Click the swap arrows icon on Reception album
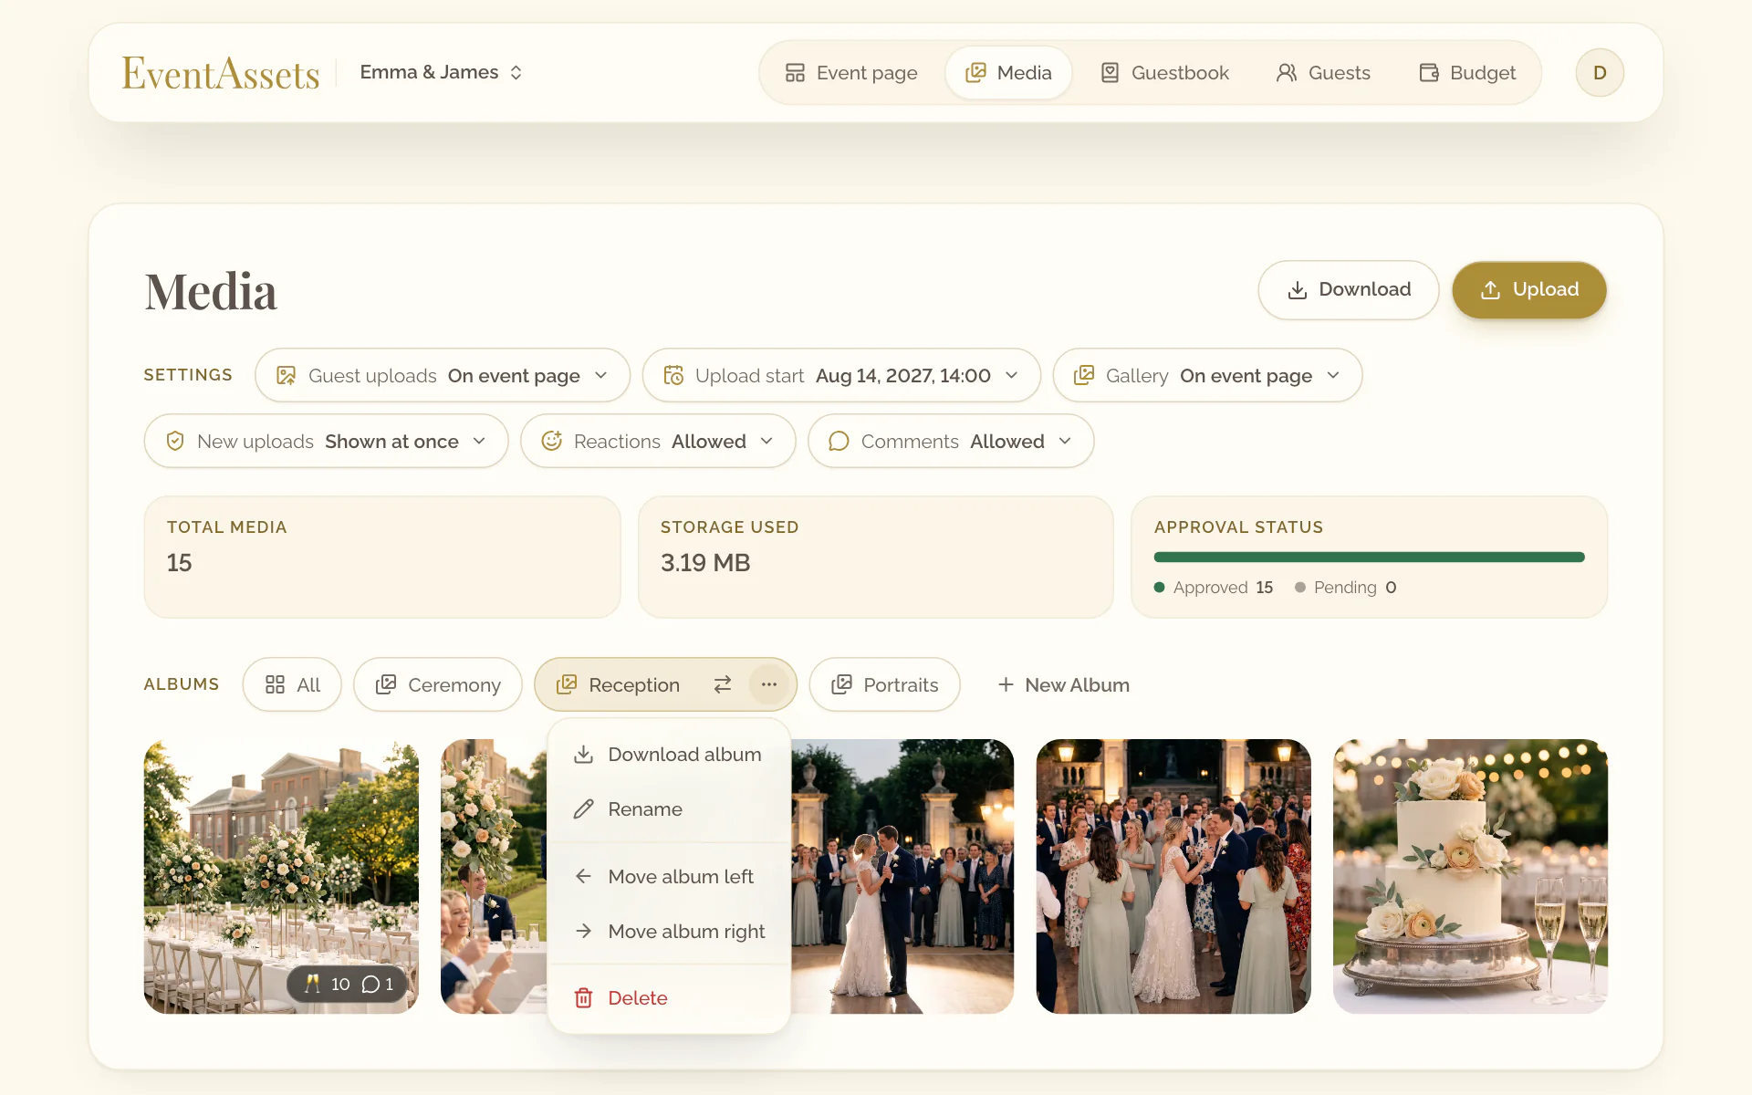The width and height of the screenshot is (1752, 1095). [x=722, y=684]
